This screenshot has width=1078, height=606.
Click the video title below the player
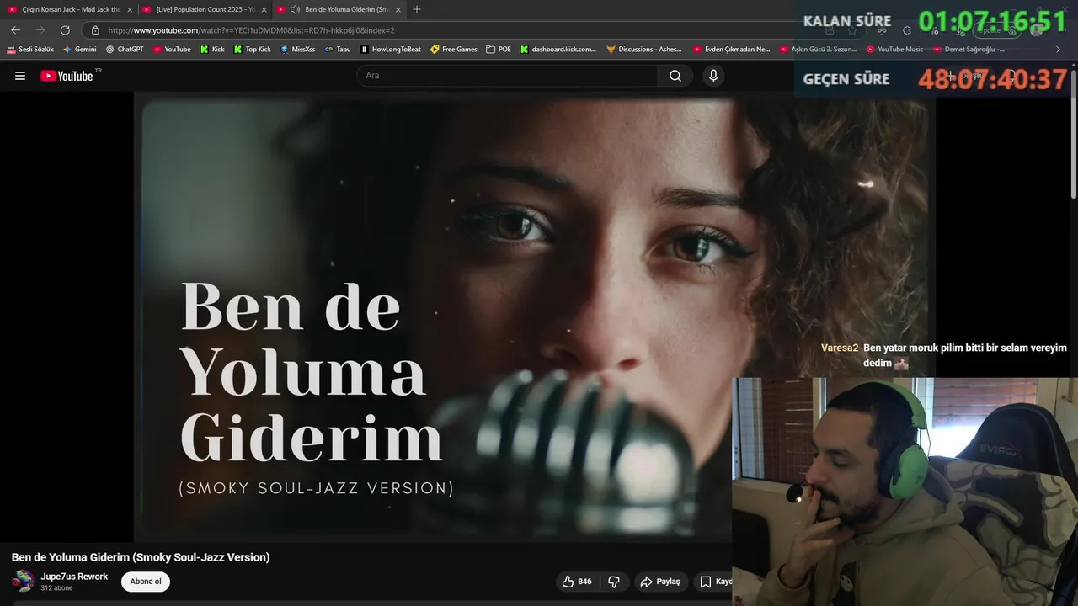click(141, 557)
